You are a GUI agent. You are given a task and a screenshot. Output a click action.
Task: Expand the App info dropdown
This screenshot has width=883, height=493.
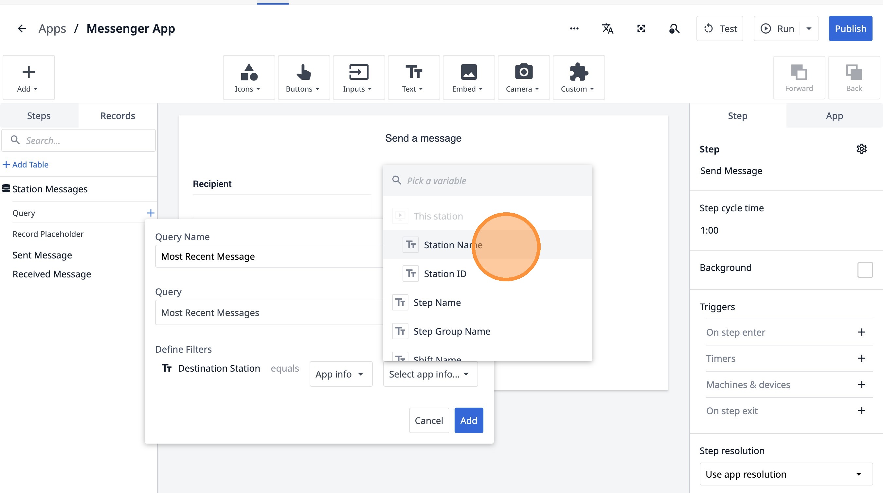(x=340, y=374)
